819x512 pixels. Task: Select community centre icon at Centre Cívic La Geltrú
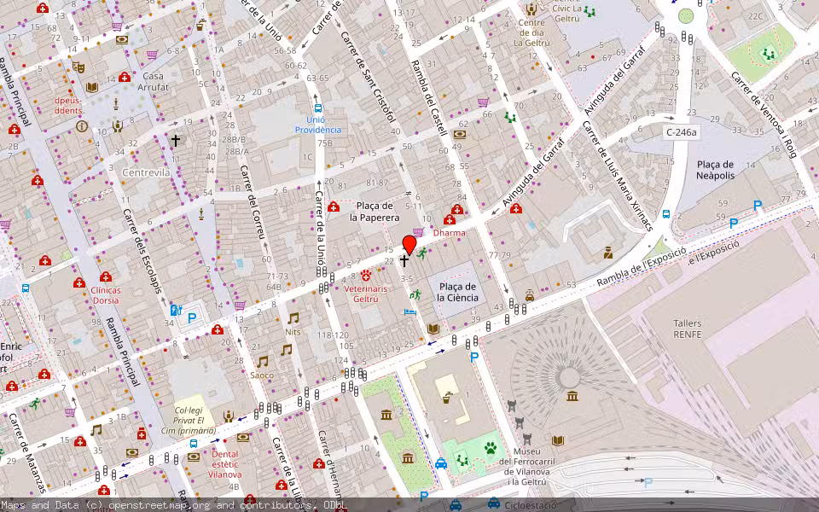click(531, 9)
